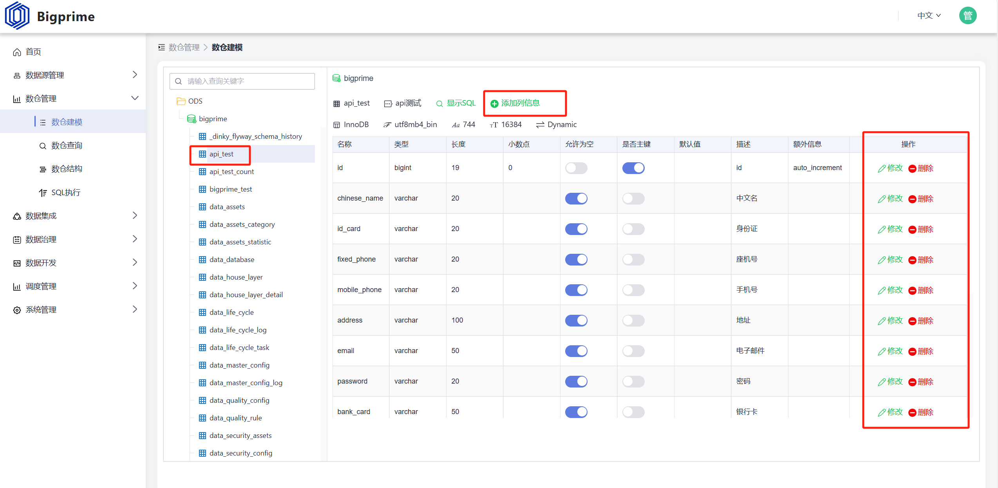Viewport: 998px width, 488px height.
Task: Click the 显示SQL magnifier icon
Action: (439, 104)
